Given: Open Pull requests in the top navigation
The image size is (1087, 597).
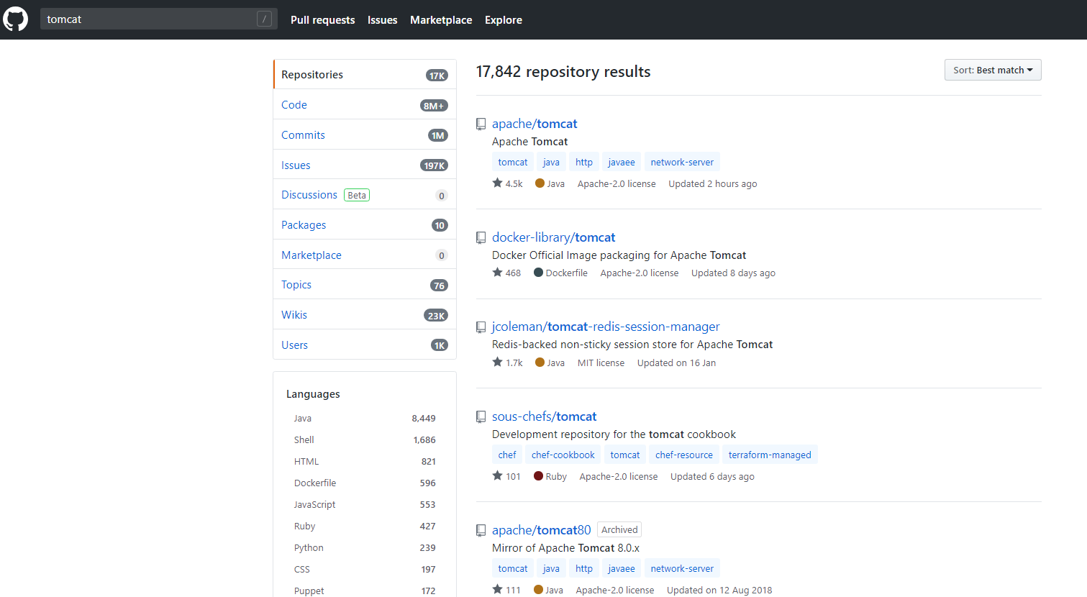Looking at the screenshot, I should tap(322, 20).
